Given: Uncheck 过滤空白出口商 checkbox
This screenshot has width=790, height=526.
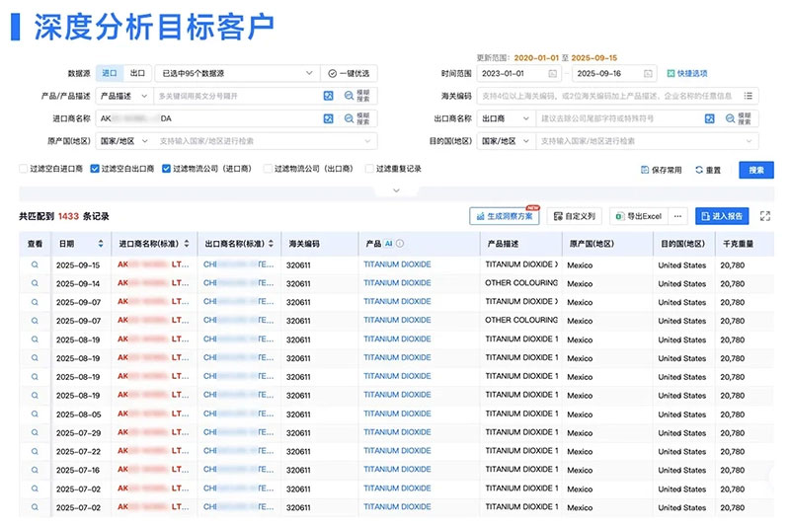Looking at the screenshot, I should 95,169.
